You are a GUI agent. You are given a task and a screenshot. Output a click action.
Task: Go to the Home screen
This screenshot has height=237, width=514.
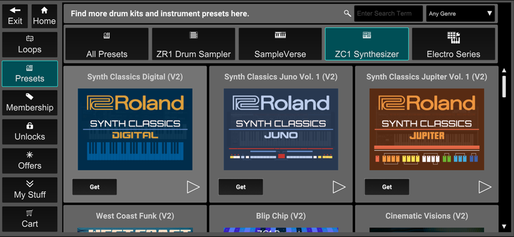pyautogui.click(x=44, y=16)
